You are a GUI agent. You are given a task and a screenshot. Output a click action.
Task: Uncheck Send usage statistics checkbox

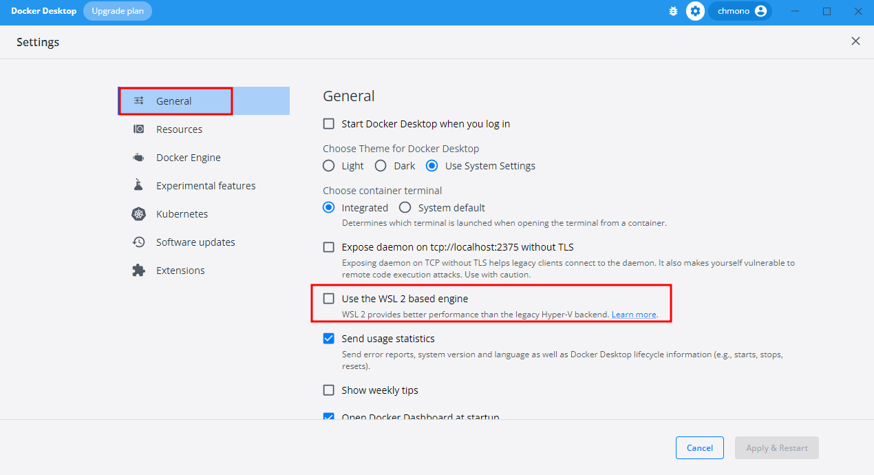click(329, 339)
